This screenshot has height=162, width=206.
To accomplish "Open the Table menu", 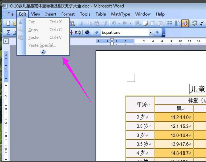I will tap(100, 14).
